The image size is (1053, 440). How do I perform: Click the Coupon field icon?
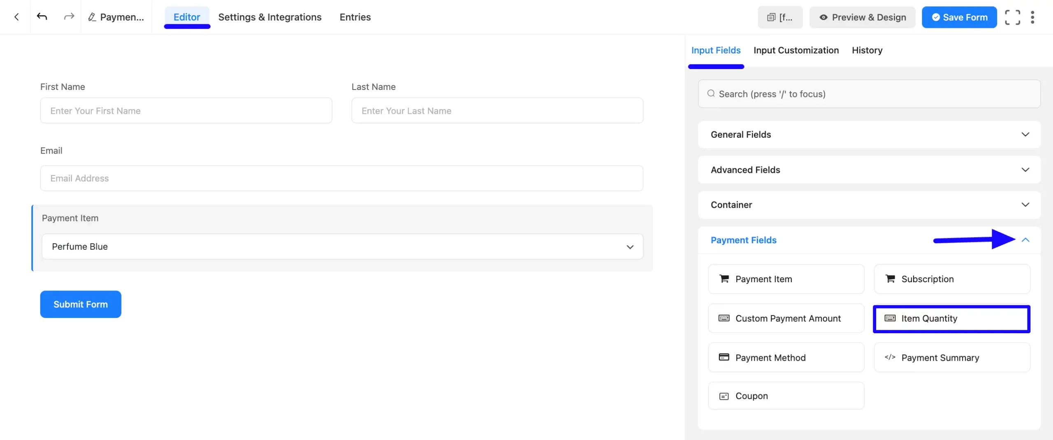(x=724, y=396)
